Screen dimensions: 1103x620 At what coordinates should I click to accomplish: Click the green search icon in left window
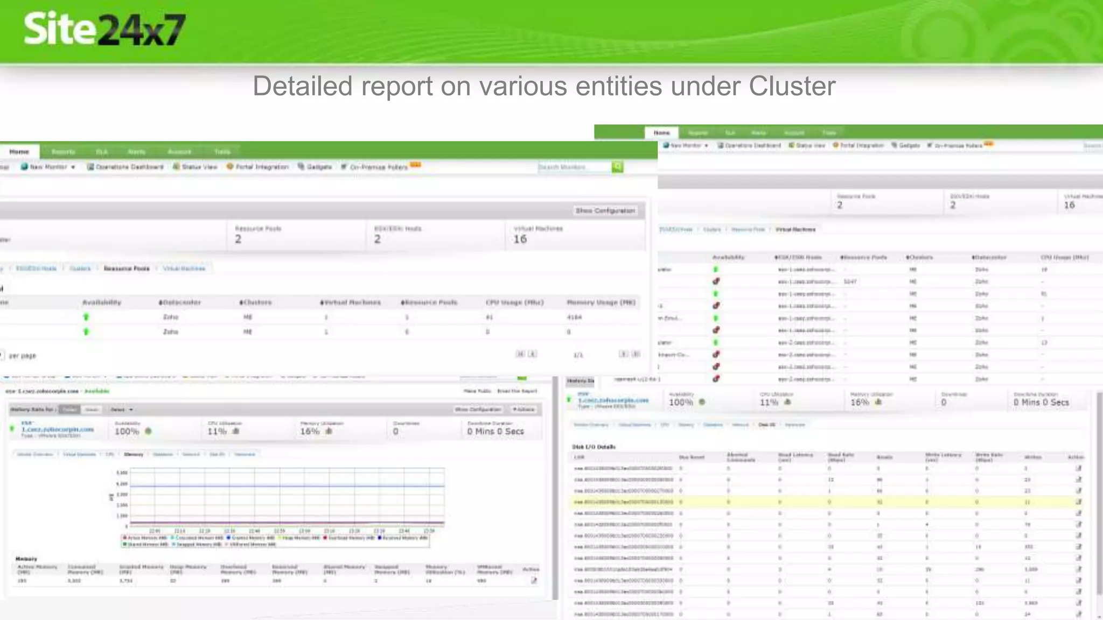617,167
